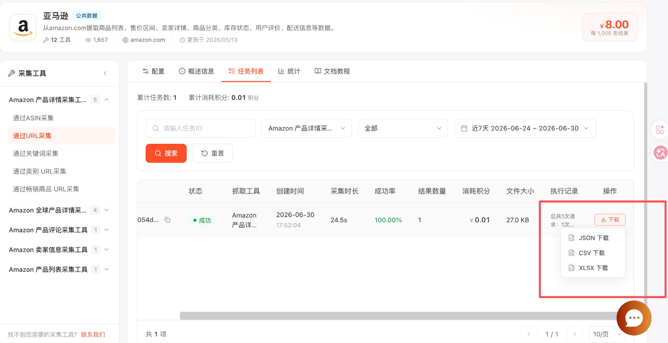Click the 24.5s duration cell
The height and width of the screenshot is (343, 668).
point(339,220)
